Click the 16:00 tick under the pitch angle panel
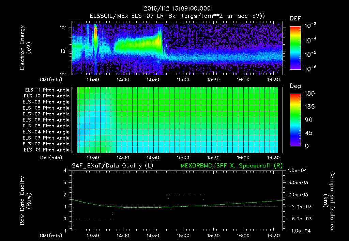The height and width of the screenshot is (241, 349). point(243,158)
